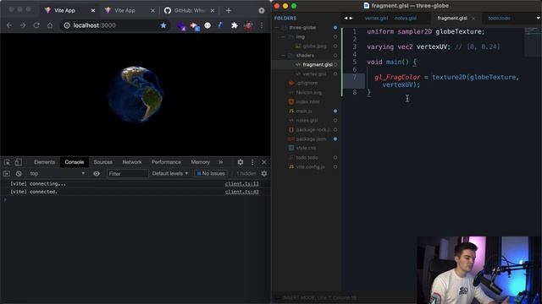Open a new Chrome tab

229,11
